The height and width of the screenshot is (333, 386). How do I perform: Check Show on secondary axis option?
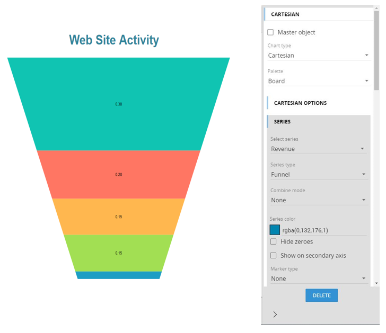(274, 255)
